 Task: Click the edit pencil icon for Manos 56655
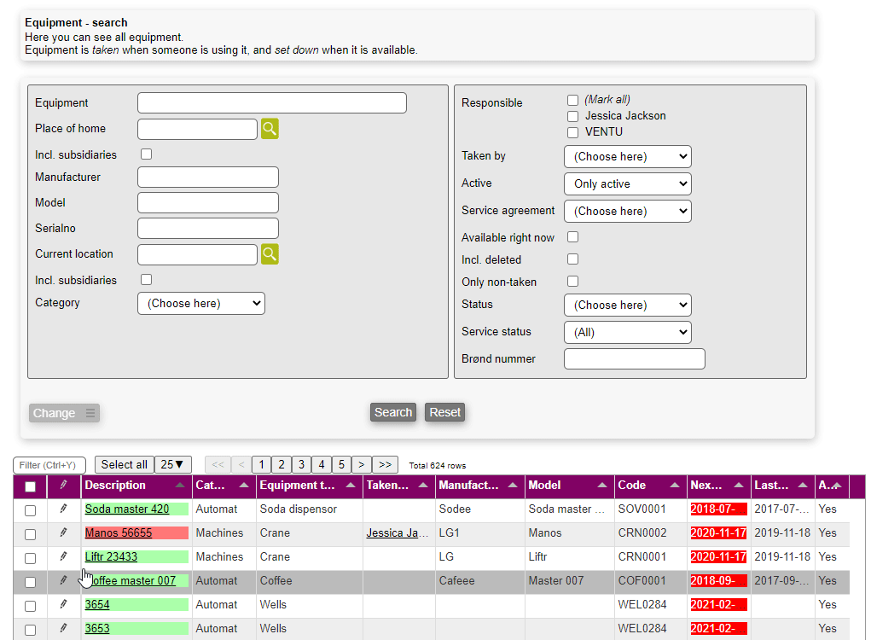(x=63, y=533)
